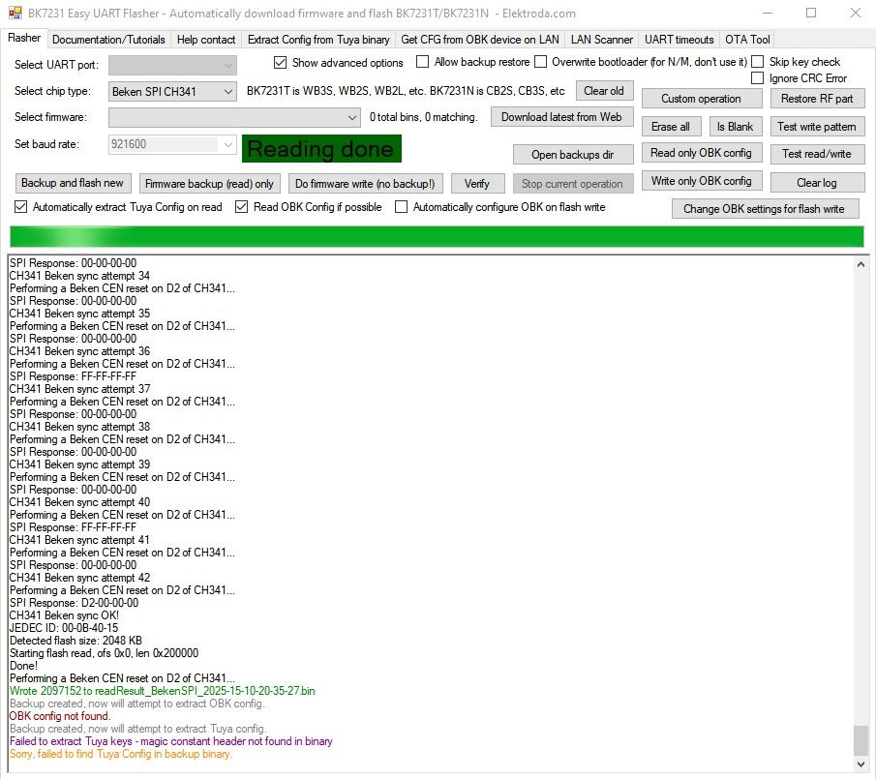Click the 'Failed to extract Tuya keys' log line
Viewport: 876px width, 779px height.
click(x=171, y=741)
